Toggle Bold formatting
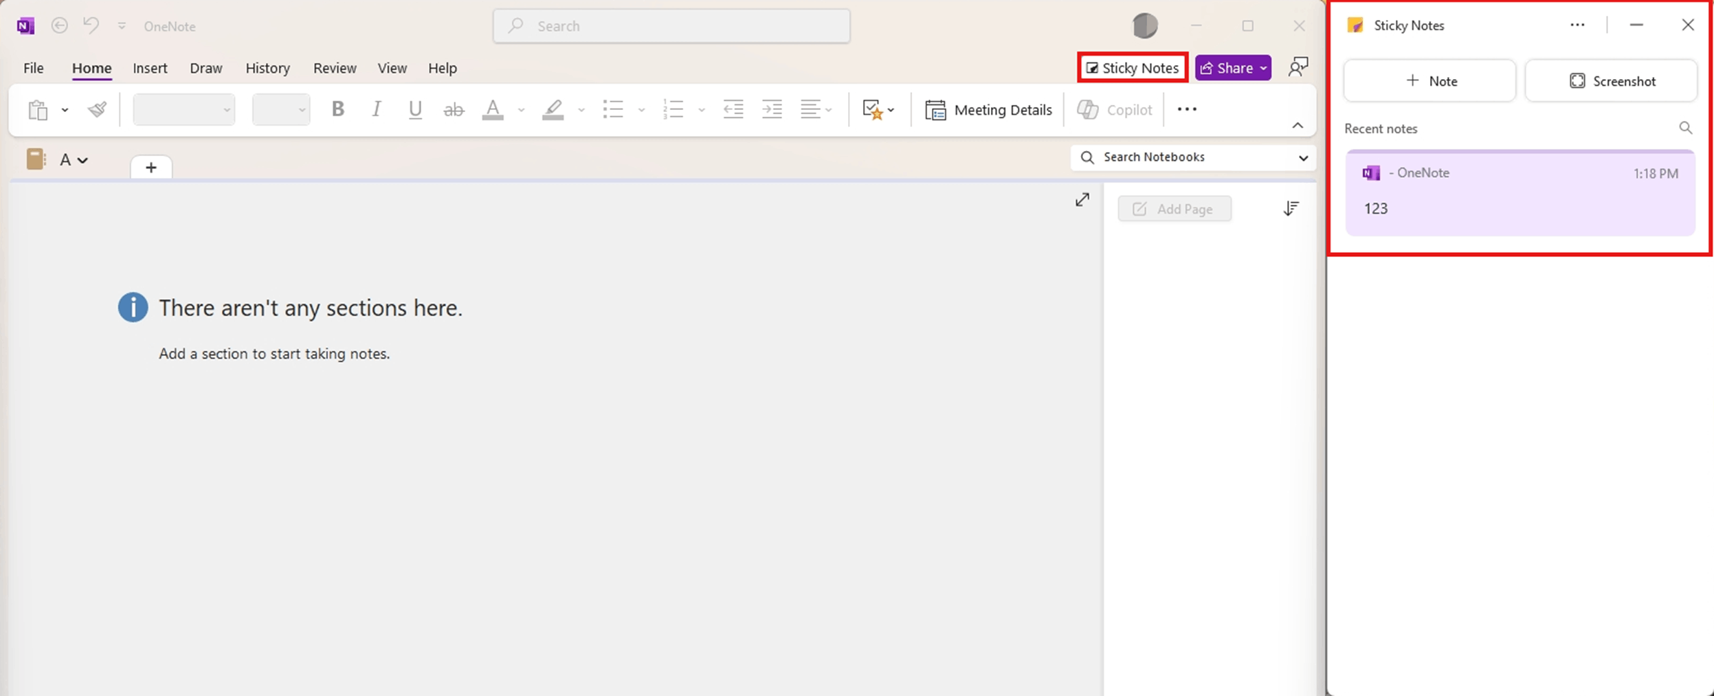1714x696 pixels. 337,109
